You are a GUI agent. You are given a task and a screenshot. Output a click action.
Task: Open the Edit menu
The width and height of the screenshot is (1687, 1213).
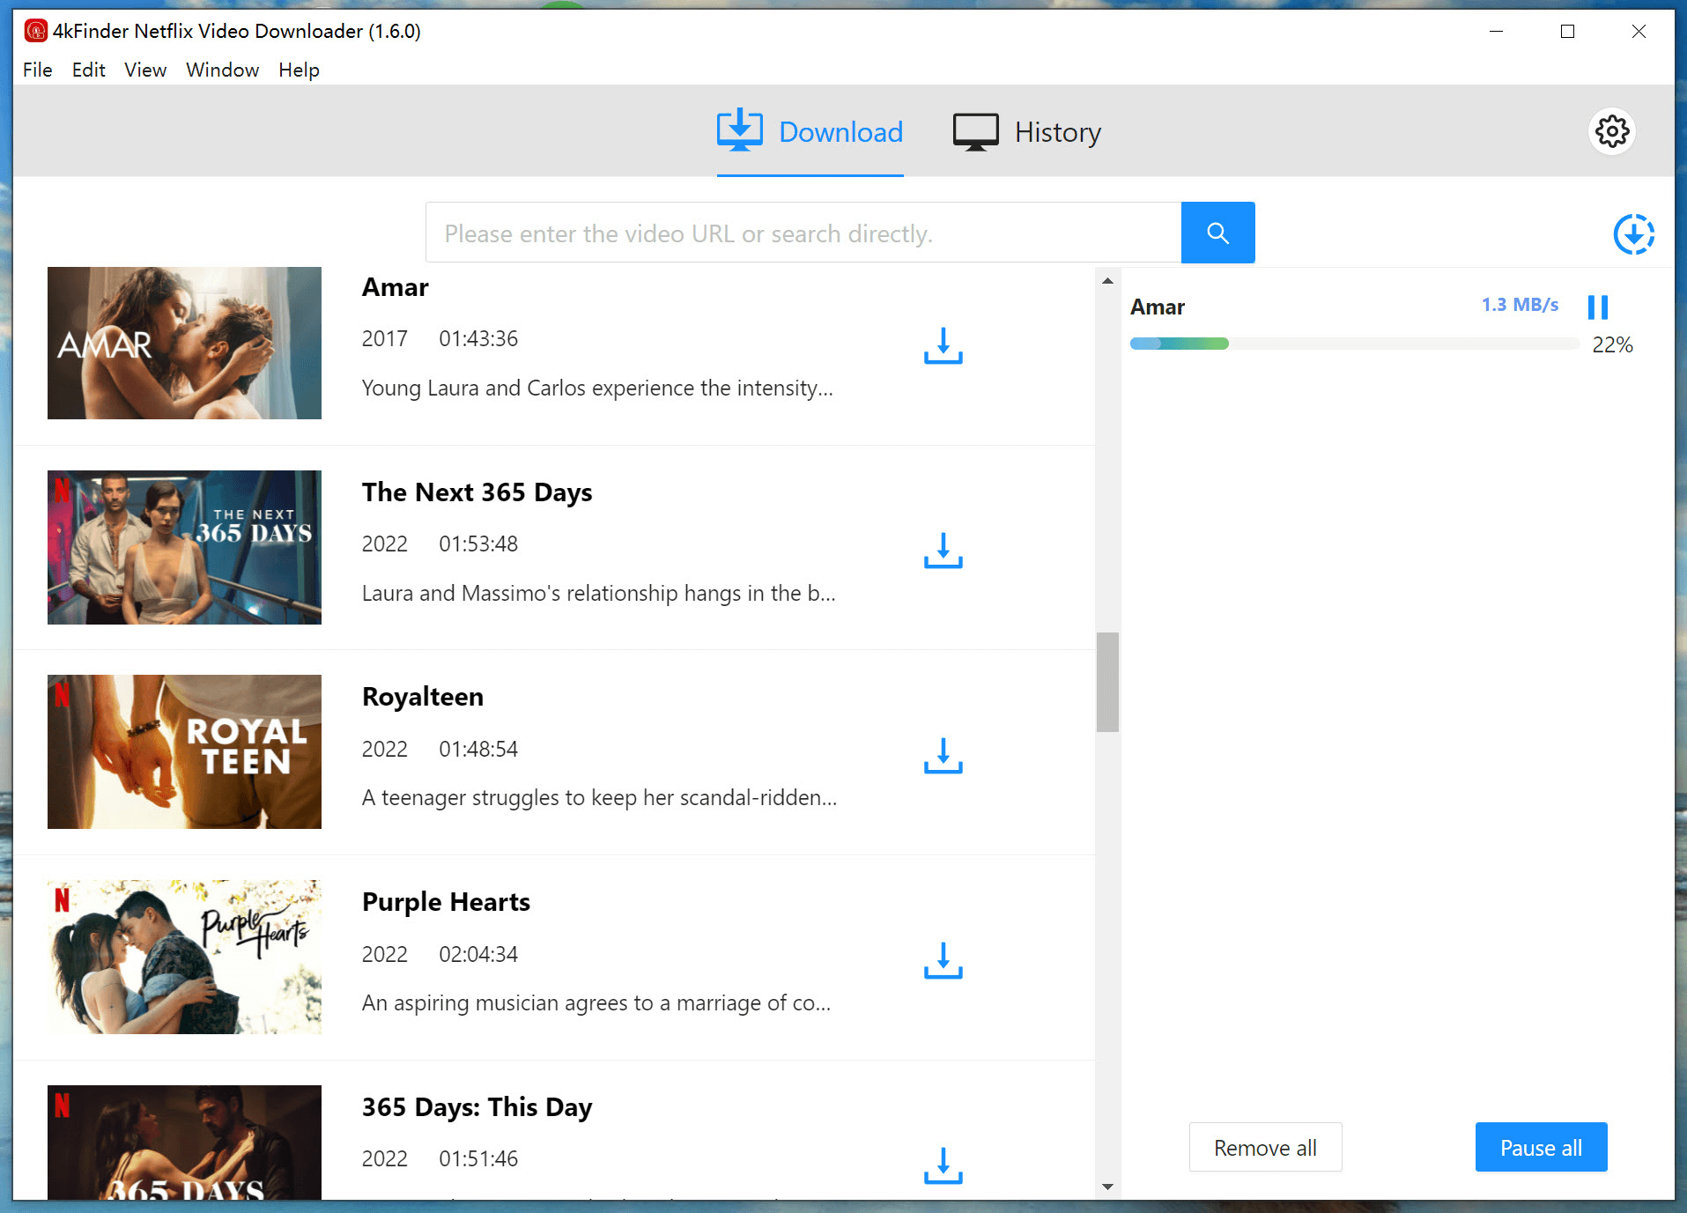(x=89, y=70)
